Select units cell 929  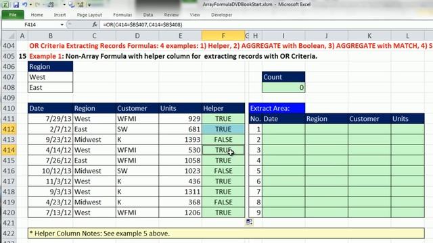[x=181, y=119]
